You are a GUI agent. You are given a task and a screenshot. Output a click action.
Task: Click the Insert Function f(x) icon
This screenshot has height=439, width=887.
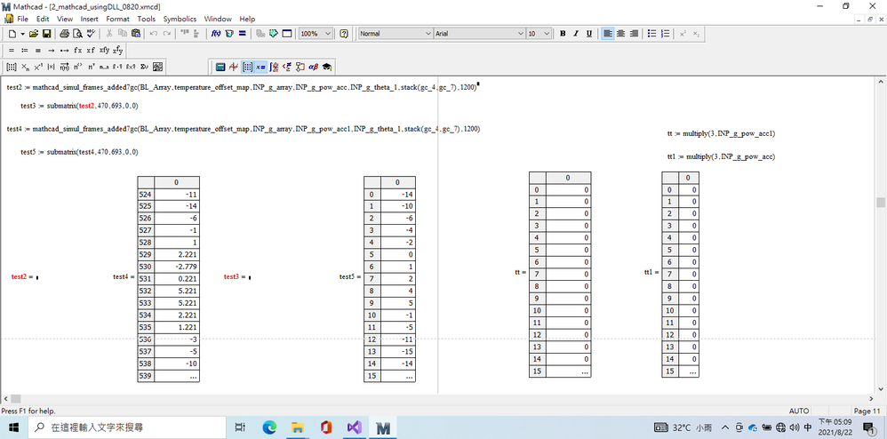tap(216, 34)
